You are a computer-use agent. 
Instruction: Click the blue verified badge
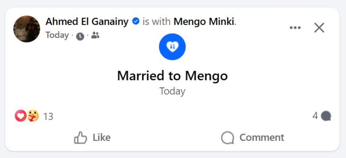click(x=136, y=22)
